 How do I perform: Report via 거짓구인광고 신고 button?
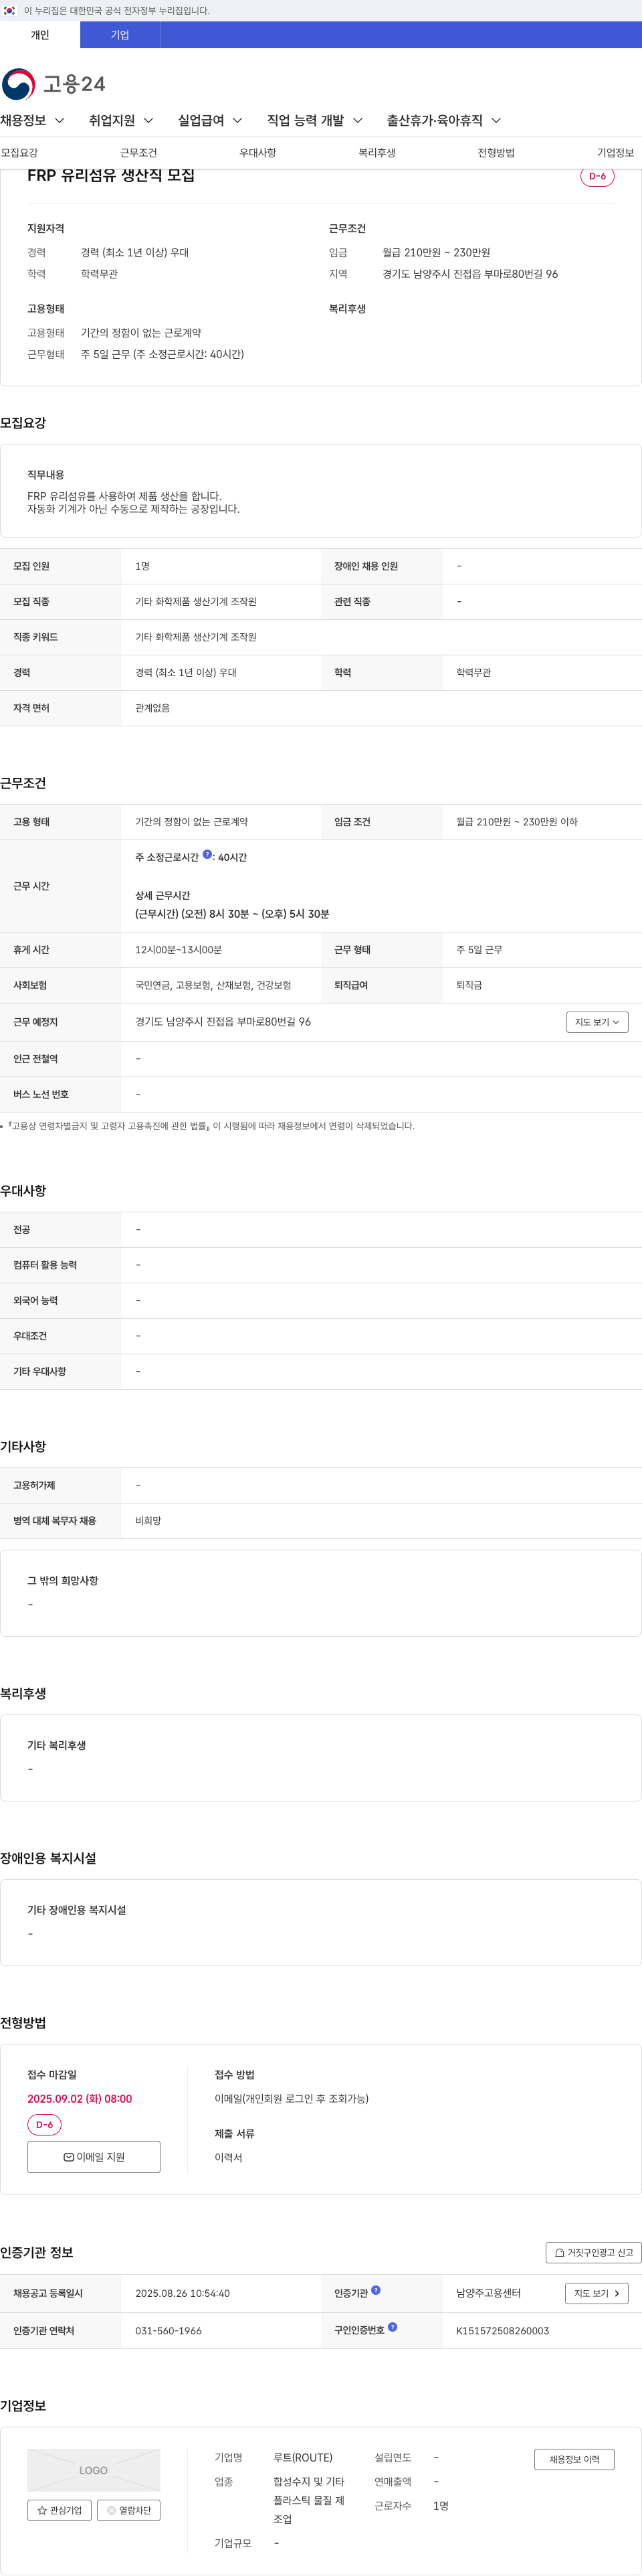coord(593,2253)
